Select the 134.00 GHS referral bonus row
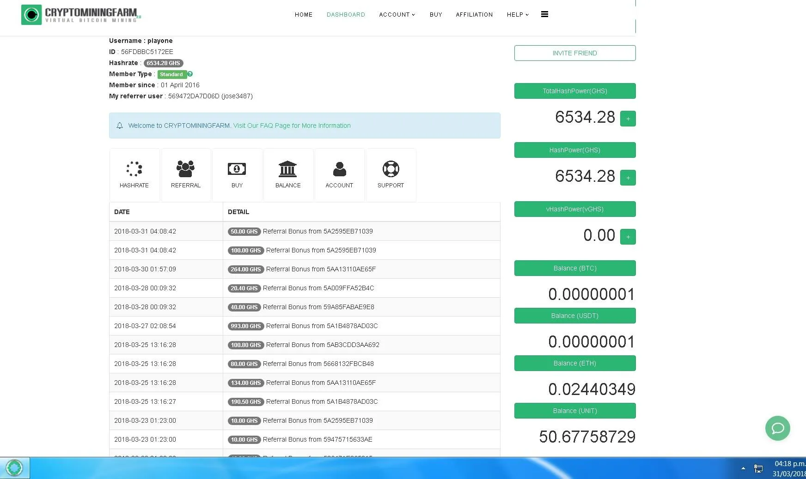This screenshot has width=806, height=479. click(x=305, y=383)
